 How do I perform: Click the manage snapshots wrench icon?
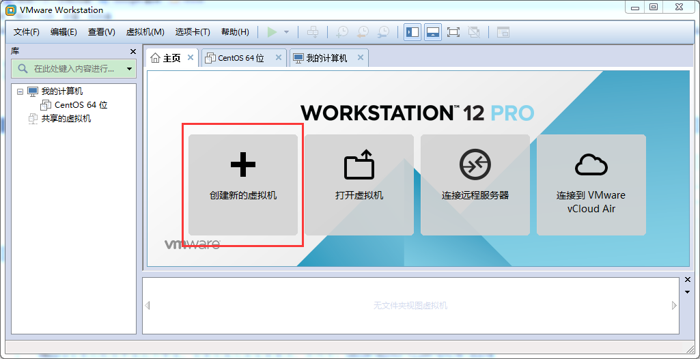tap(384, 32)
